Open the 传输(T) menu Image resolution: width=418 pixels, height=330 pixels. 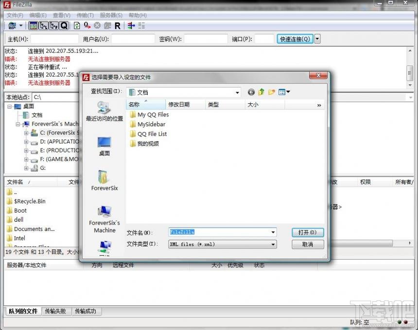coord(85,16)
